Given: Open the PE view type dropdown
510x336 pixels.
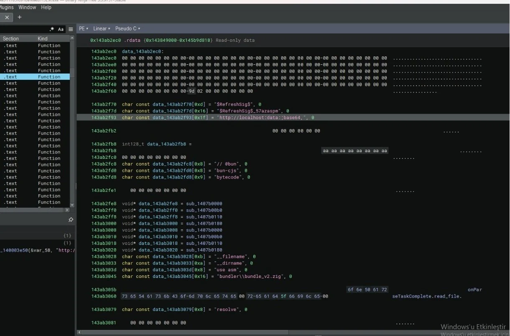Looking at the screenshot, I should [x=84, y=28].
